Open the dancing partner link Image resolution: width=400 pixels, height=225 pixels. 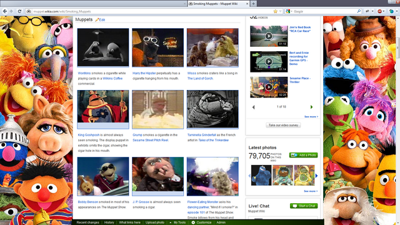tap(198, 207)
